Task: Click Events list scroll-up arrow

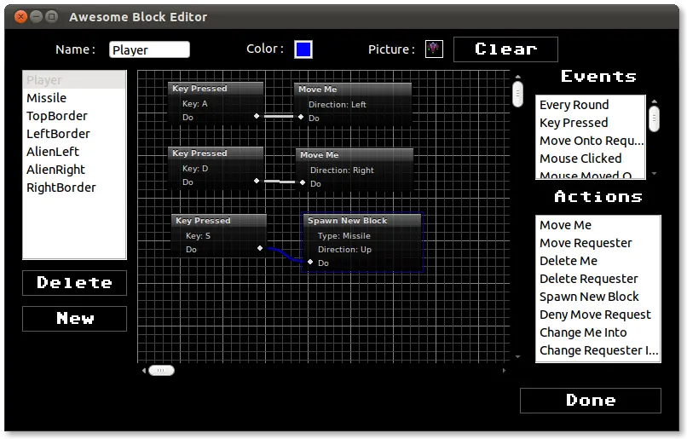Action: (x=654, y=101)
